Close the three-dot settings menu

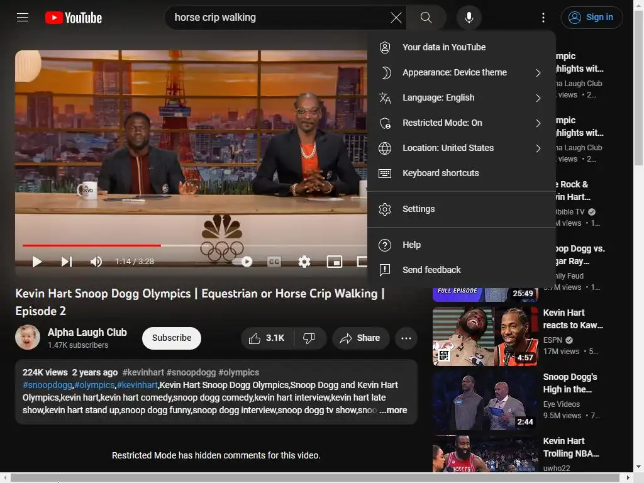pos(543,18)
